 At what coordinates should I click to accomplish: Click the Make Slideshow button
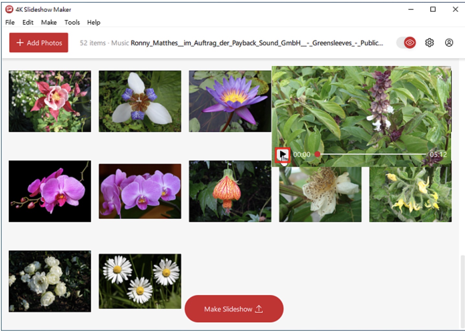click(234, 309)
